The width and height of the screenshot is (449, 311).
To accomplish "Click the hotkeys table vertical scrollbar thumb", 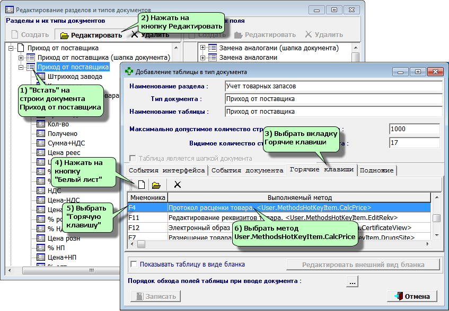I will point(436,218).
